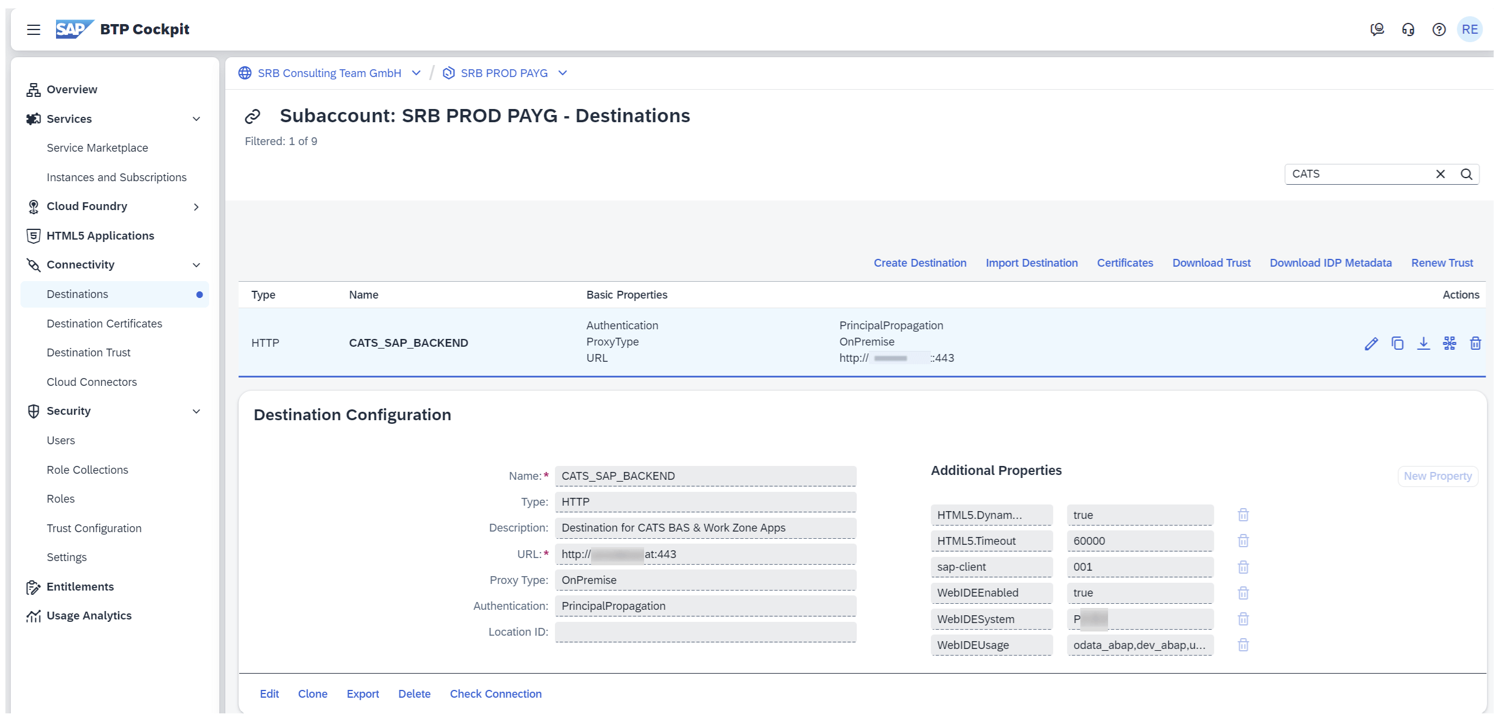Delete the sap-client property row
This screenshot has width=1502, height=723.
[1242, 568]
